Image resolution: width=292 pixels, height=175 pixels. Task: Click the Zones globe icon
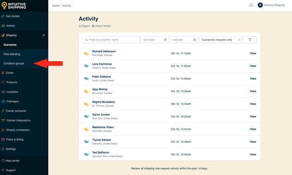3,73
